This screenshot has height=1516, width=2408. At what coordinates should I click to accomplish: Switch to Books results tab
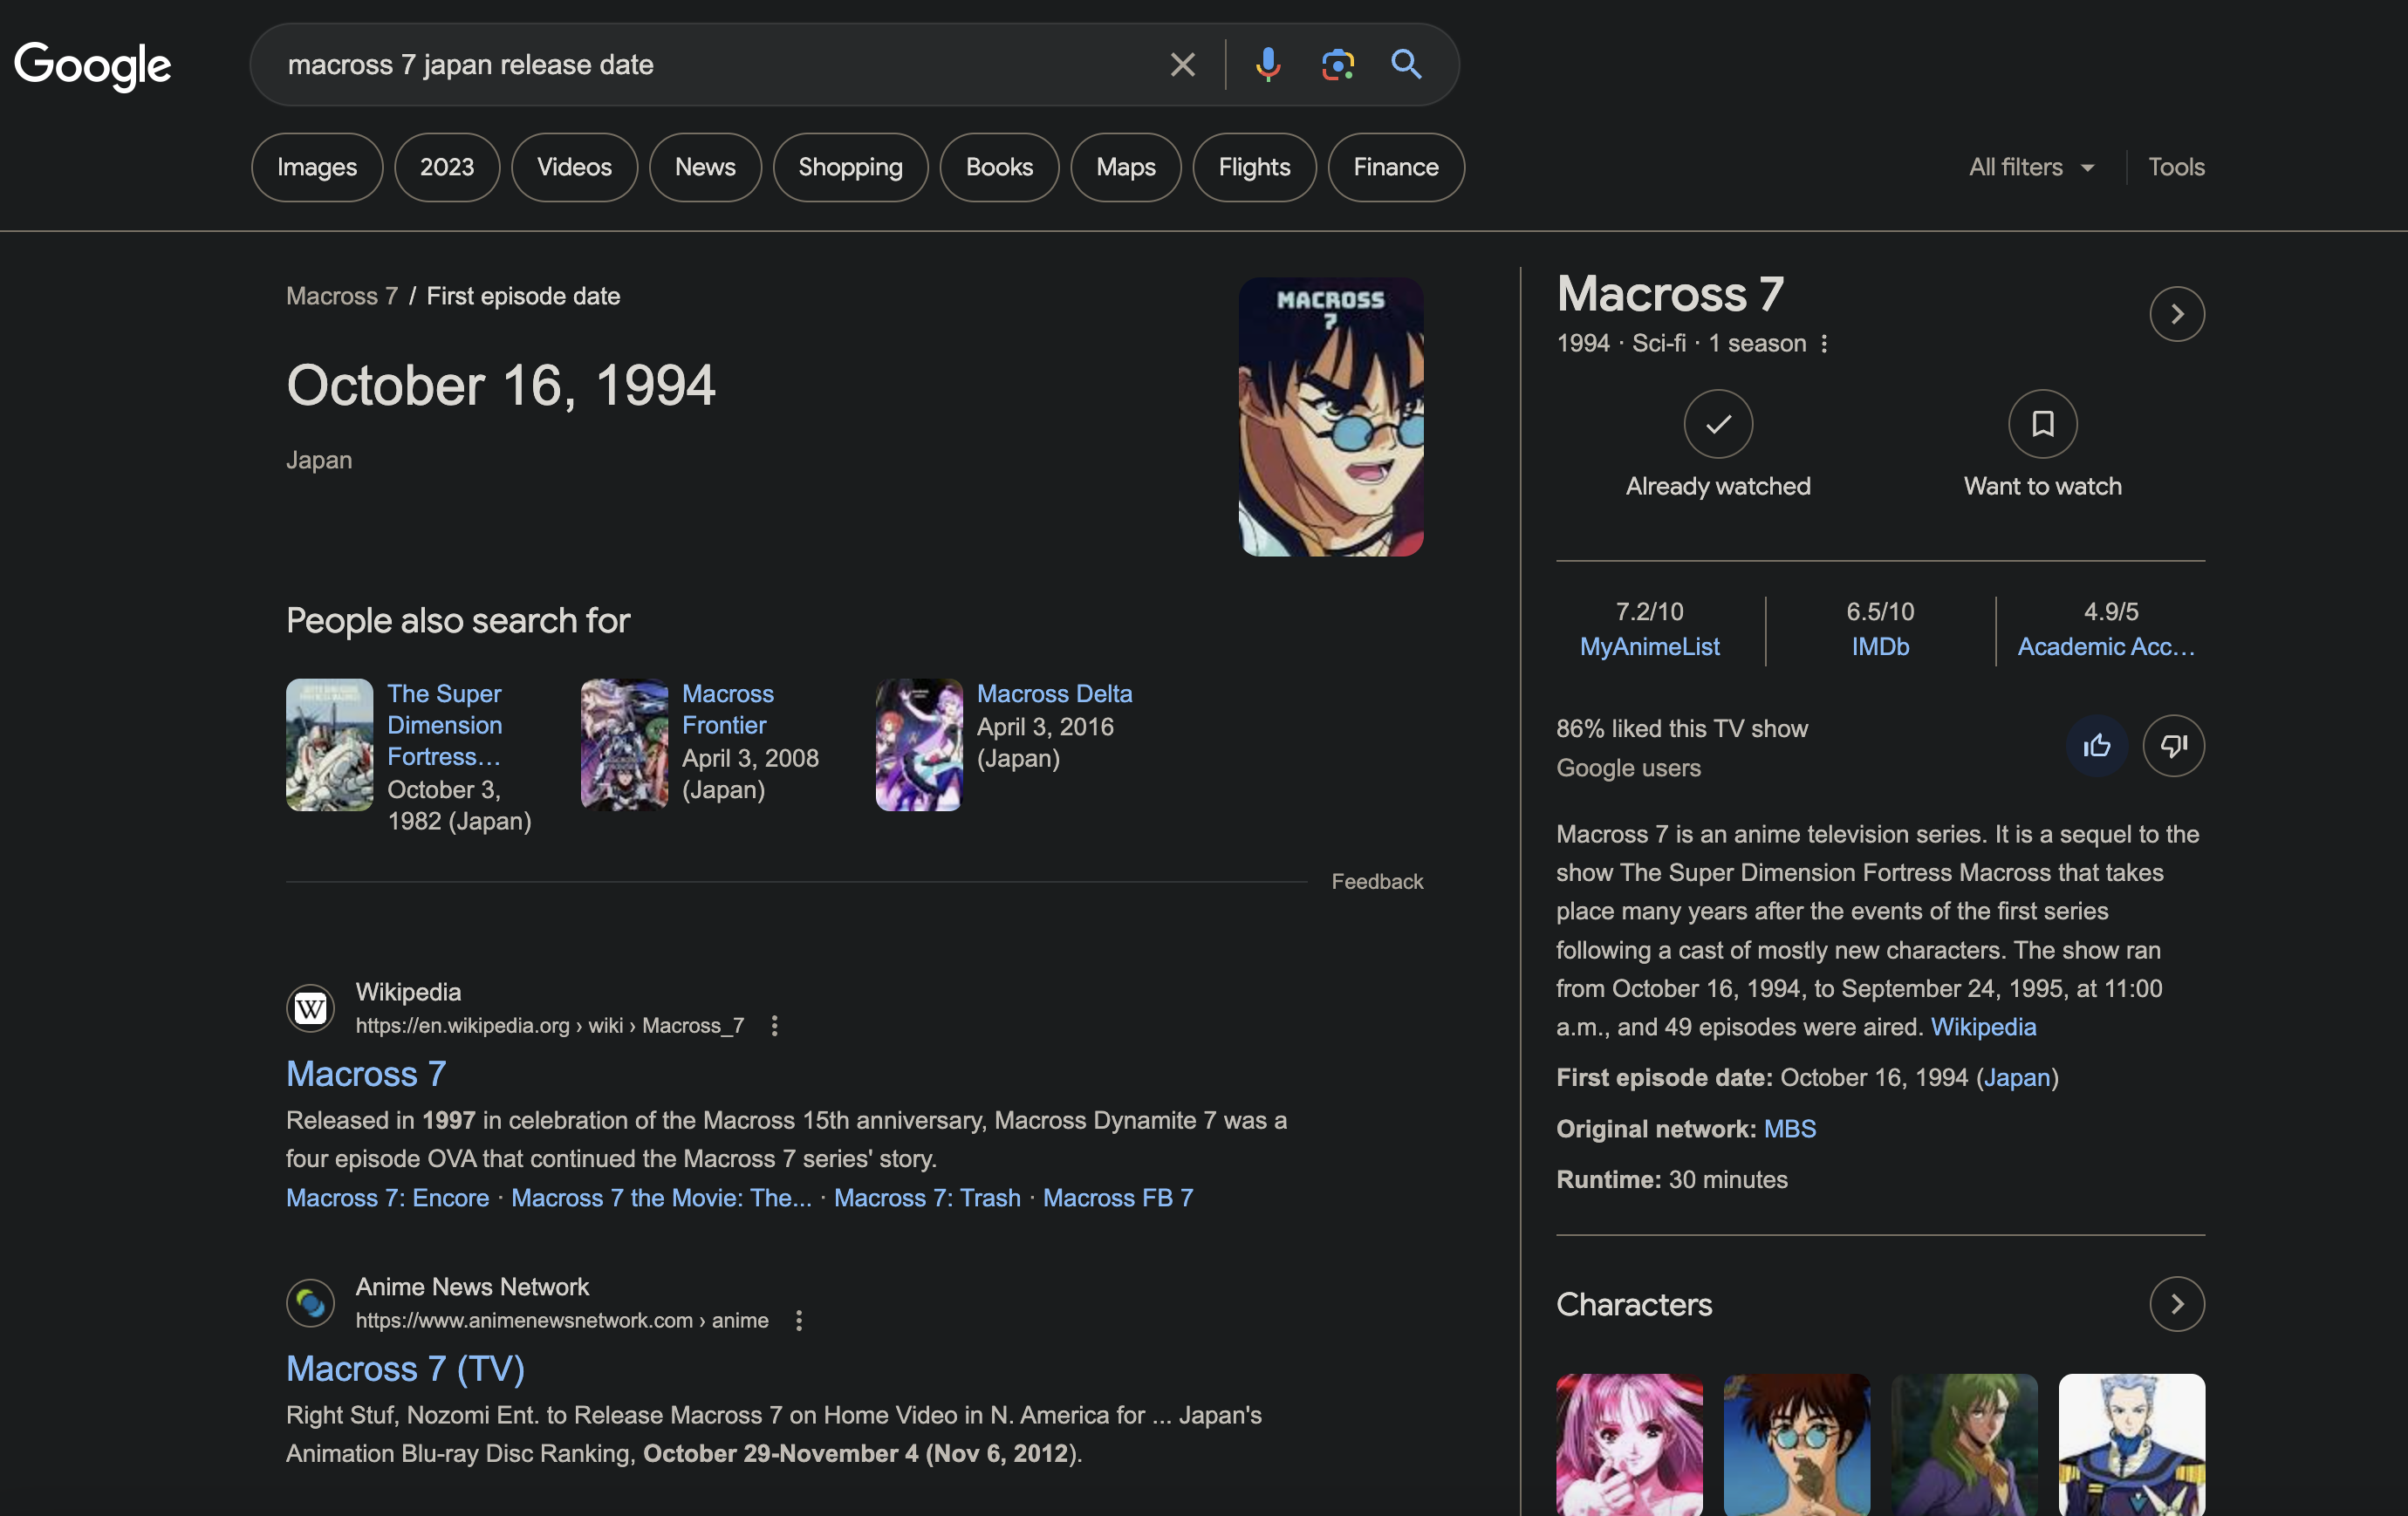click(x=999, y=167)
